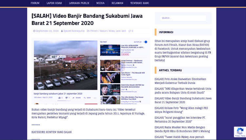Click the September 22, 2020 date link
Screen dimensions: 246x140
point(47,31)
